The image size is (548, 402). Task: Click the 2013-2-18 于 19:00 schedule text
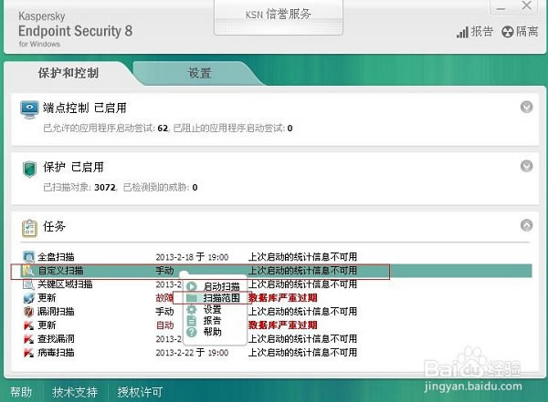pyautogui.click(x=192, y=257)
